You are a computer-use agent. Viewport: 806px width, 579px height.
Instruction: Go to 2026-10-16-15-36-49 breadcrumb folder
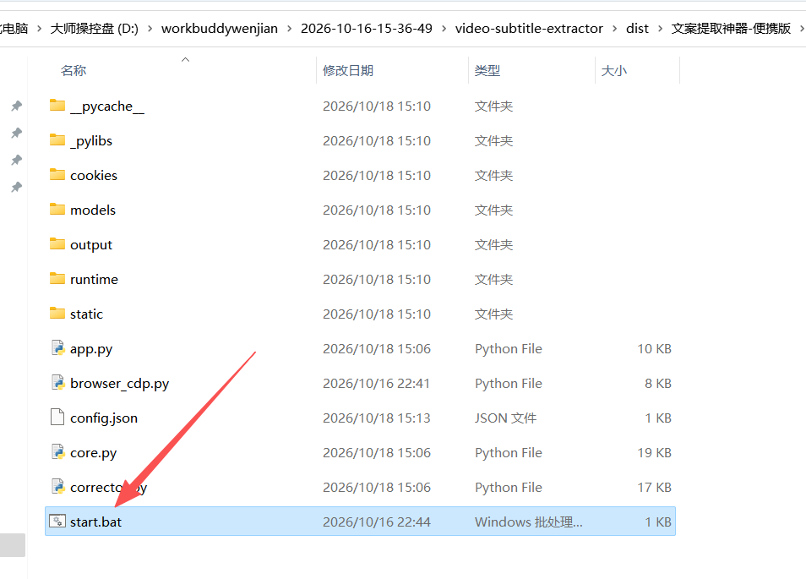pyautogui.click(x=367, y=29)
